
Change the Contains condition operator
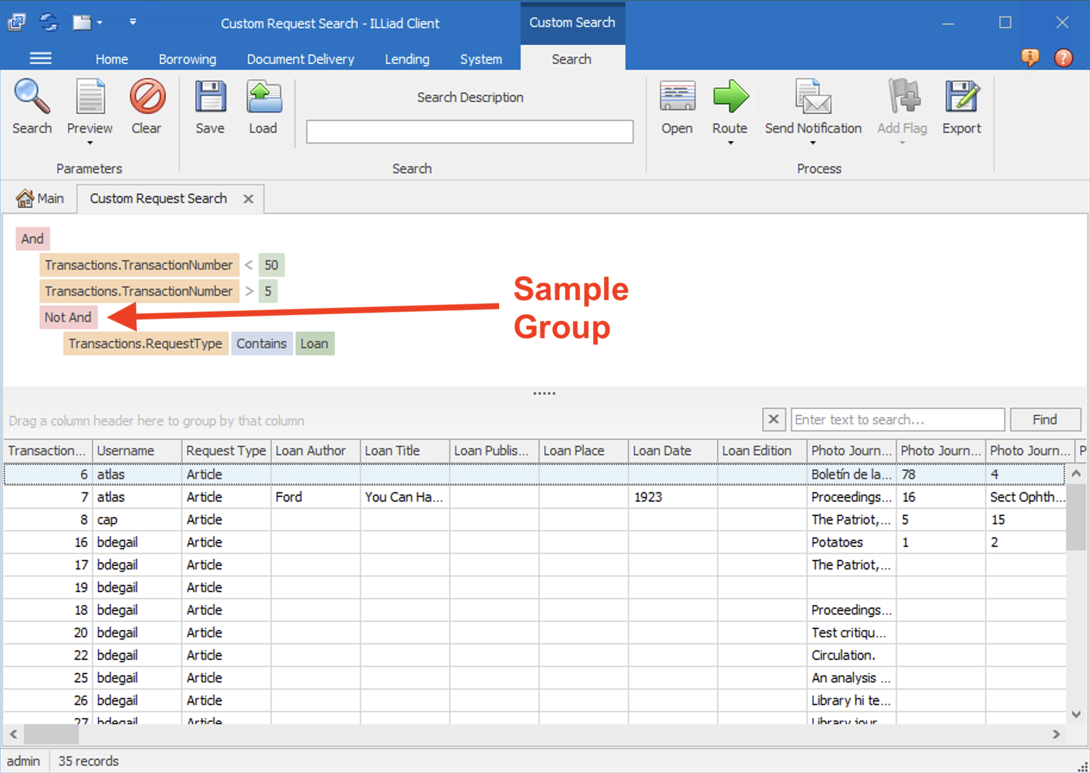click(x=261, y=343)
